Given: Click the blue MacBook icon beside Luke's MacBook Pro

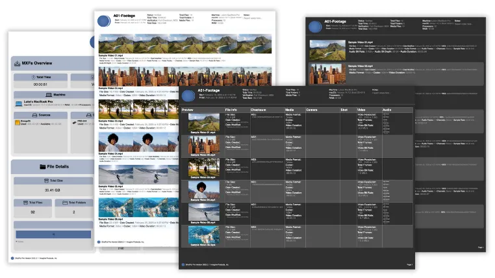Looking at the screenshot, I should (x=19, y=103).
